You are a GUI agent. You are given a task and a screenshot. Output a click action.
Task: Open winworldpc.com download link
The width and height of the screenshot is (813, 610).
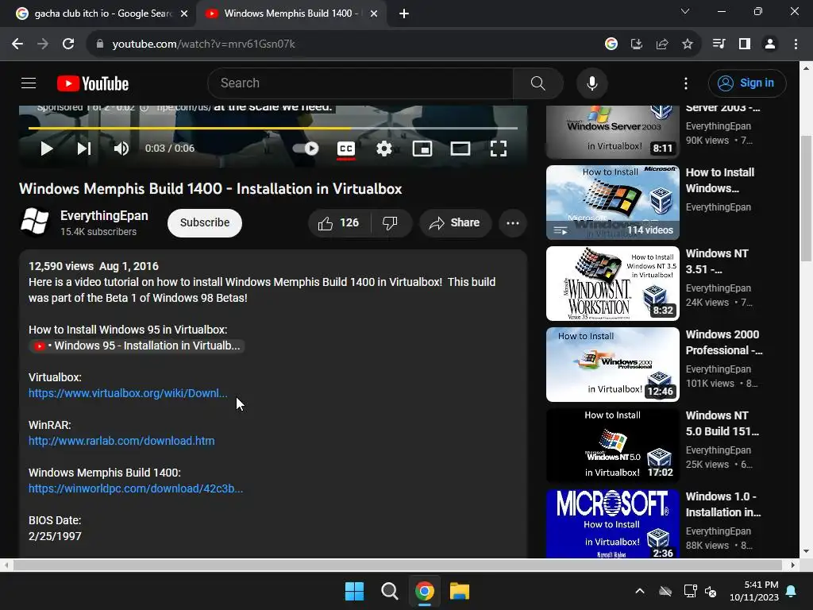(135, 488)
